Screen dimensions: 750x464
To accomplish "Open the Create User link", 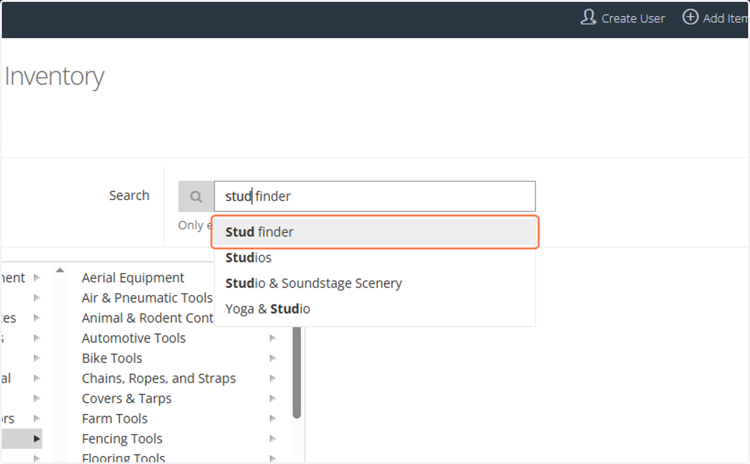I will tap(623, 18).
